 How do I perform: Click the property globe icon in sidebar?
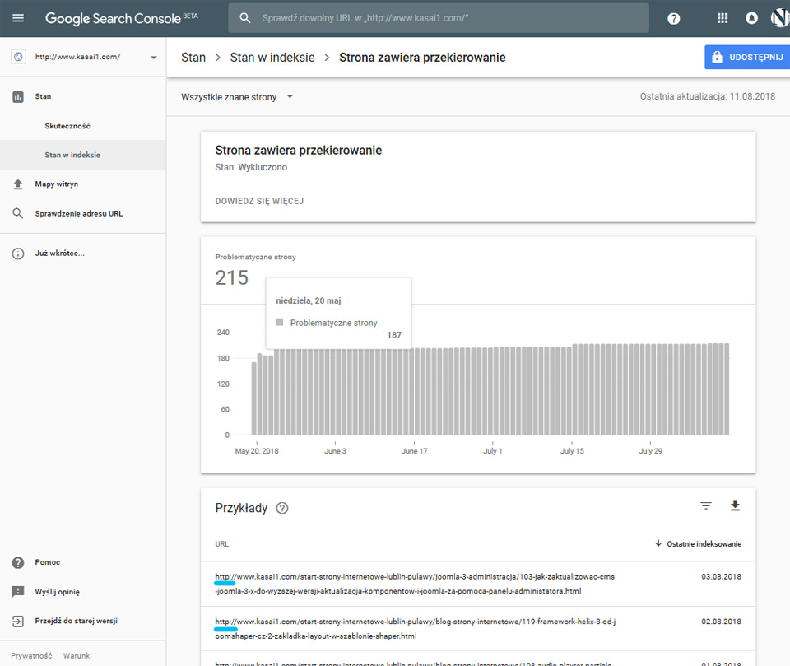click(18, 57)
